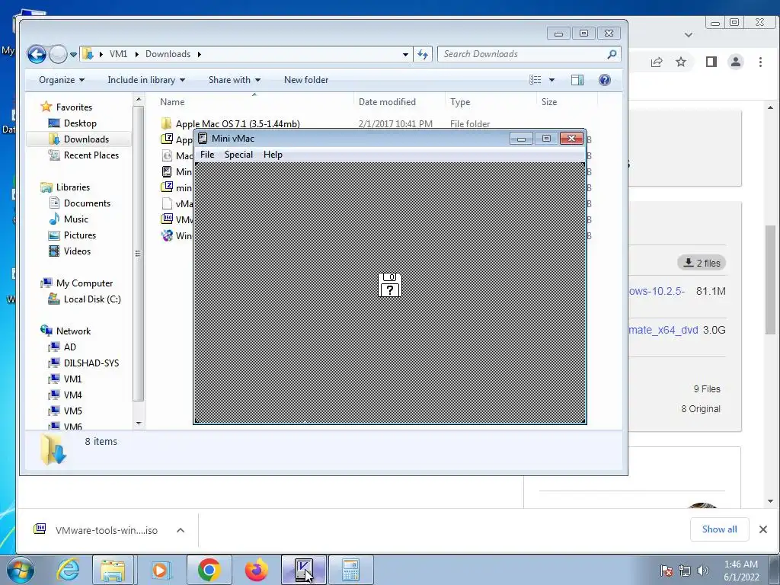Viewport: 780px width, 585px height.
Task: Select My Computer in the navigation pane
Action: pos(84,283)
